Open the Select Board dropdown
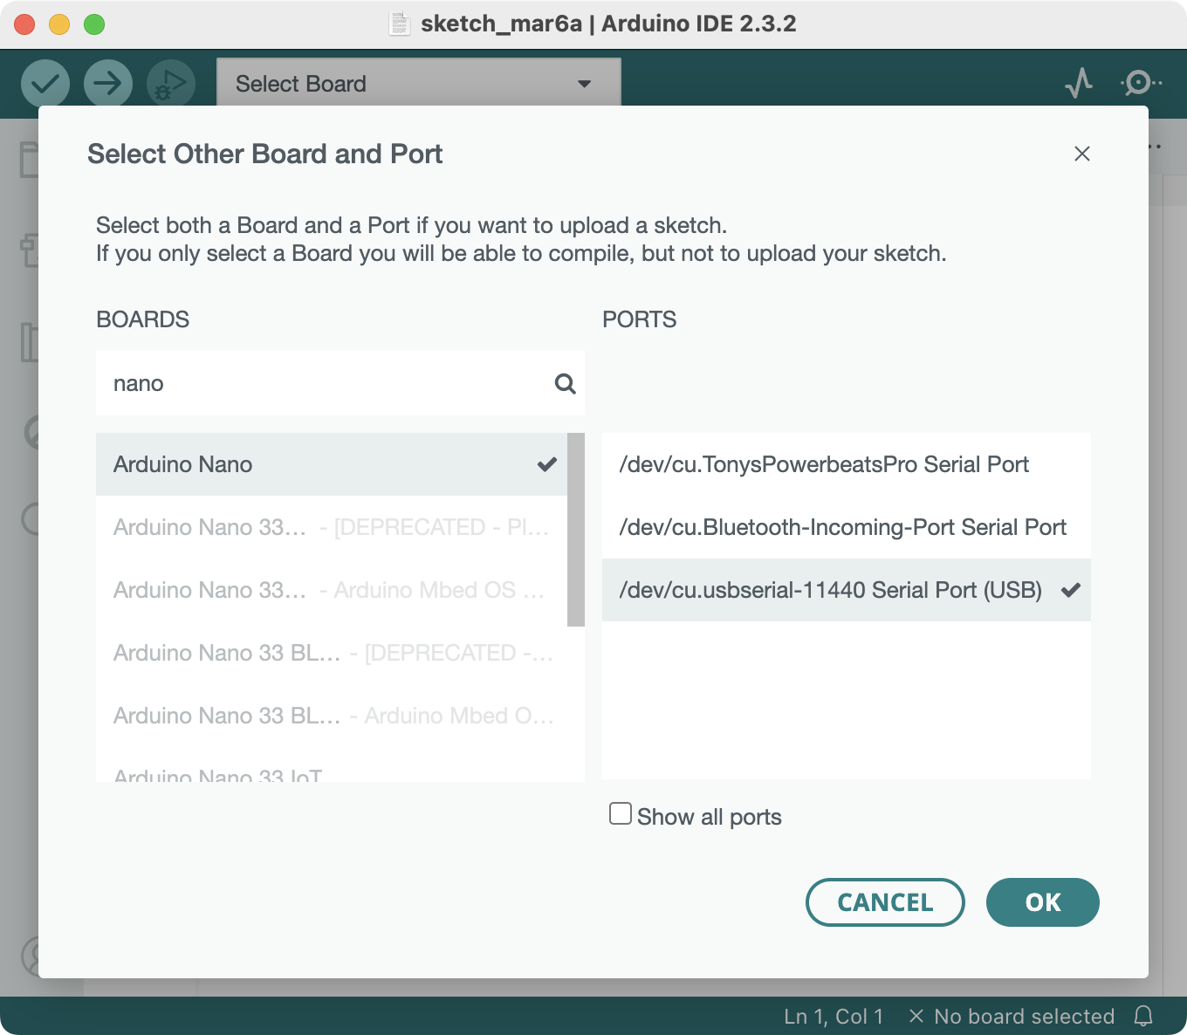This screenshot has height=1035, width=1187. click(x=419, y=84)
